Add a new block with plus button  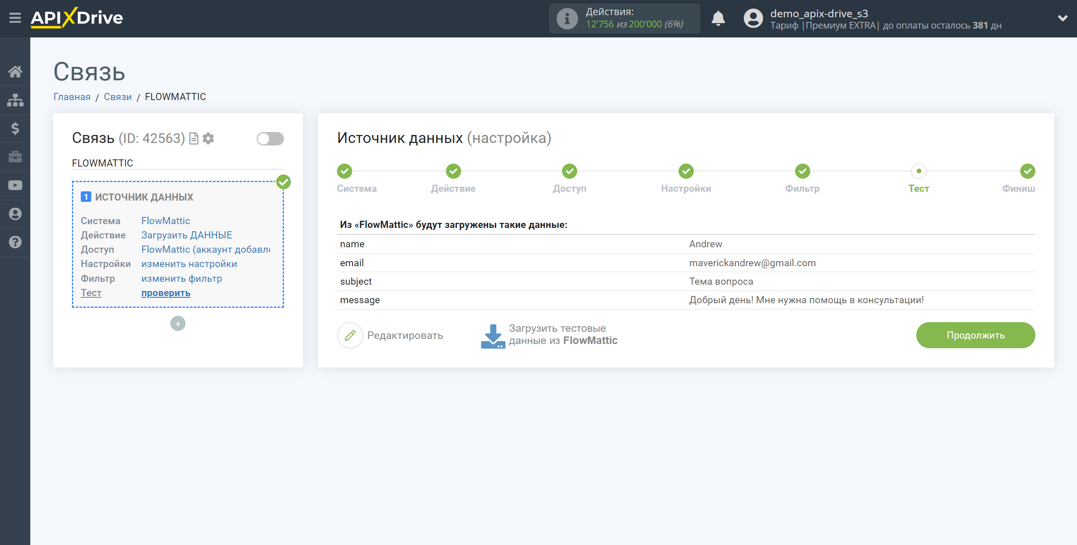pos(178,323)
